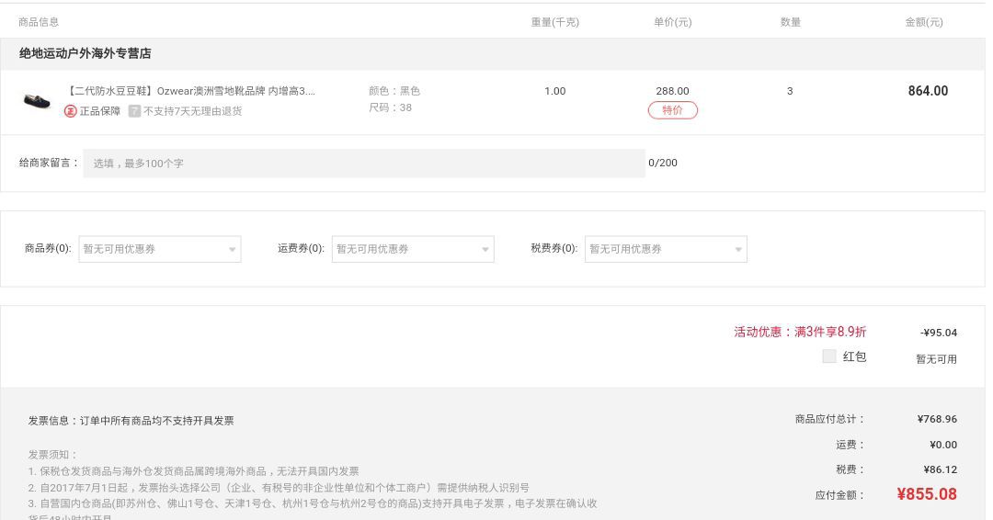The image size is (993, 520).
Task: Click the unit price 288.00
Action: pyautogui.click(x=672, y=91)
